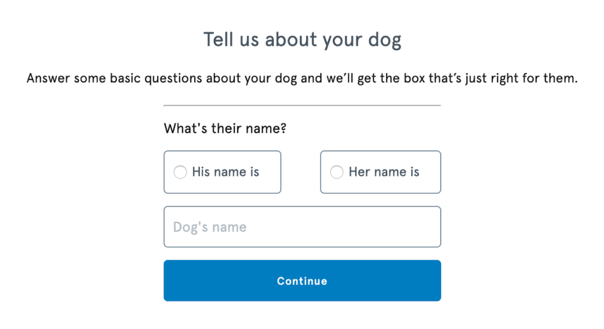Click the "Answer some basic questions" subtitle text
Viewport: 604px width, 329px height.
pyautogui.click(x=302, y=78)
